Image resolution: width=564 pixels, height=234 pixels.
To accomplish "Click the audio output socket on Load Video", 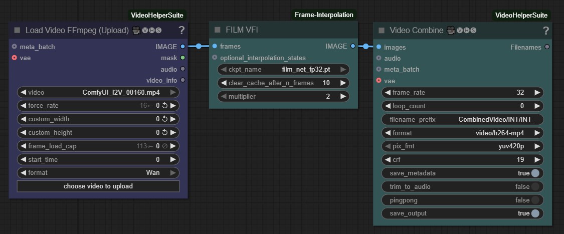I will pyautogui.click(x=182, y=69).
